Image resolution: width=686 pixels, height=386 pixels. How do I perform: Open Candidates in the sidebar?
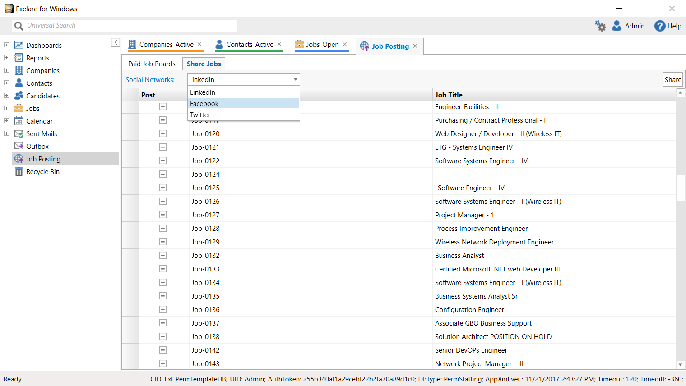(43, 96)
